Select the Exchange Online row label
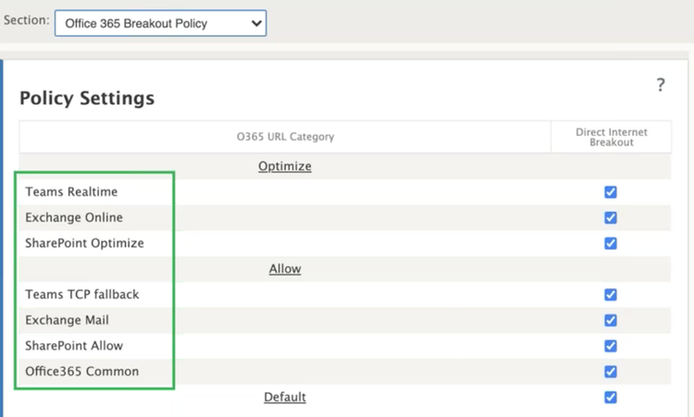The width and height of the screenshot is (694, 417). (x=74, y=217)
